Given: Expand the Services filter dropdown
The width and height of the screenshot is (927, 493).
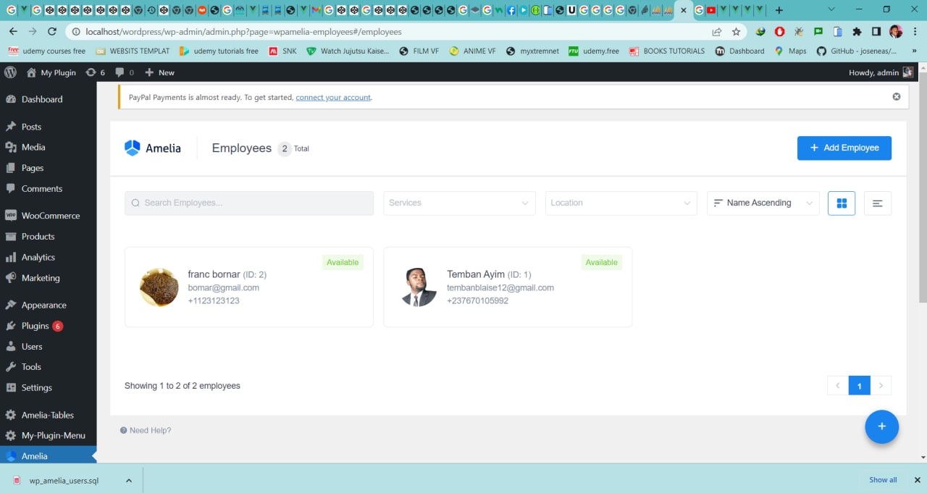Looking at the screenshot, I should click(x=459, y=203).
